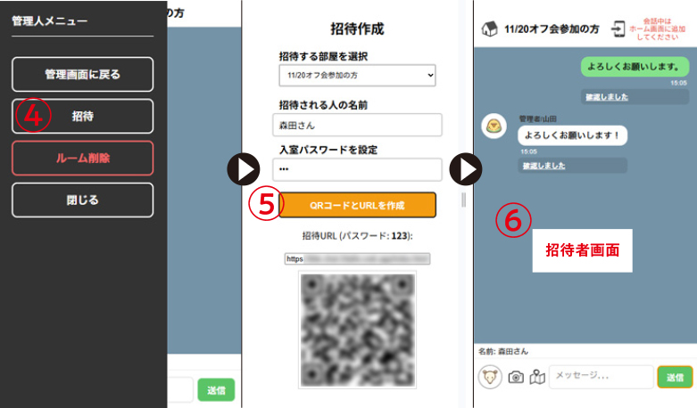Image resolution: width=697 pixels, height=408 pixels.
Task: Click the invitation URL https field
Action: click(357, 258)
